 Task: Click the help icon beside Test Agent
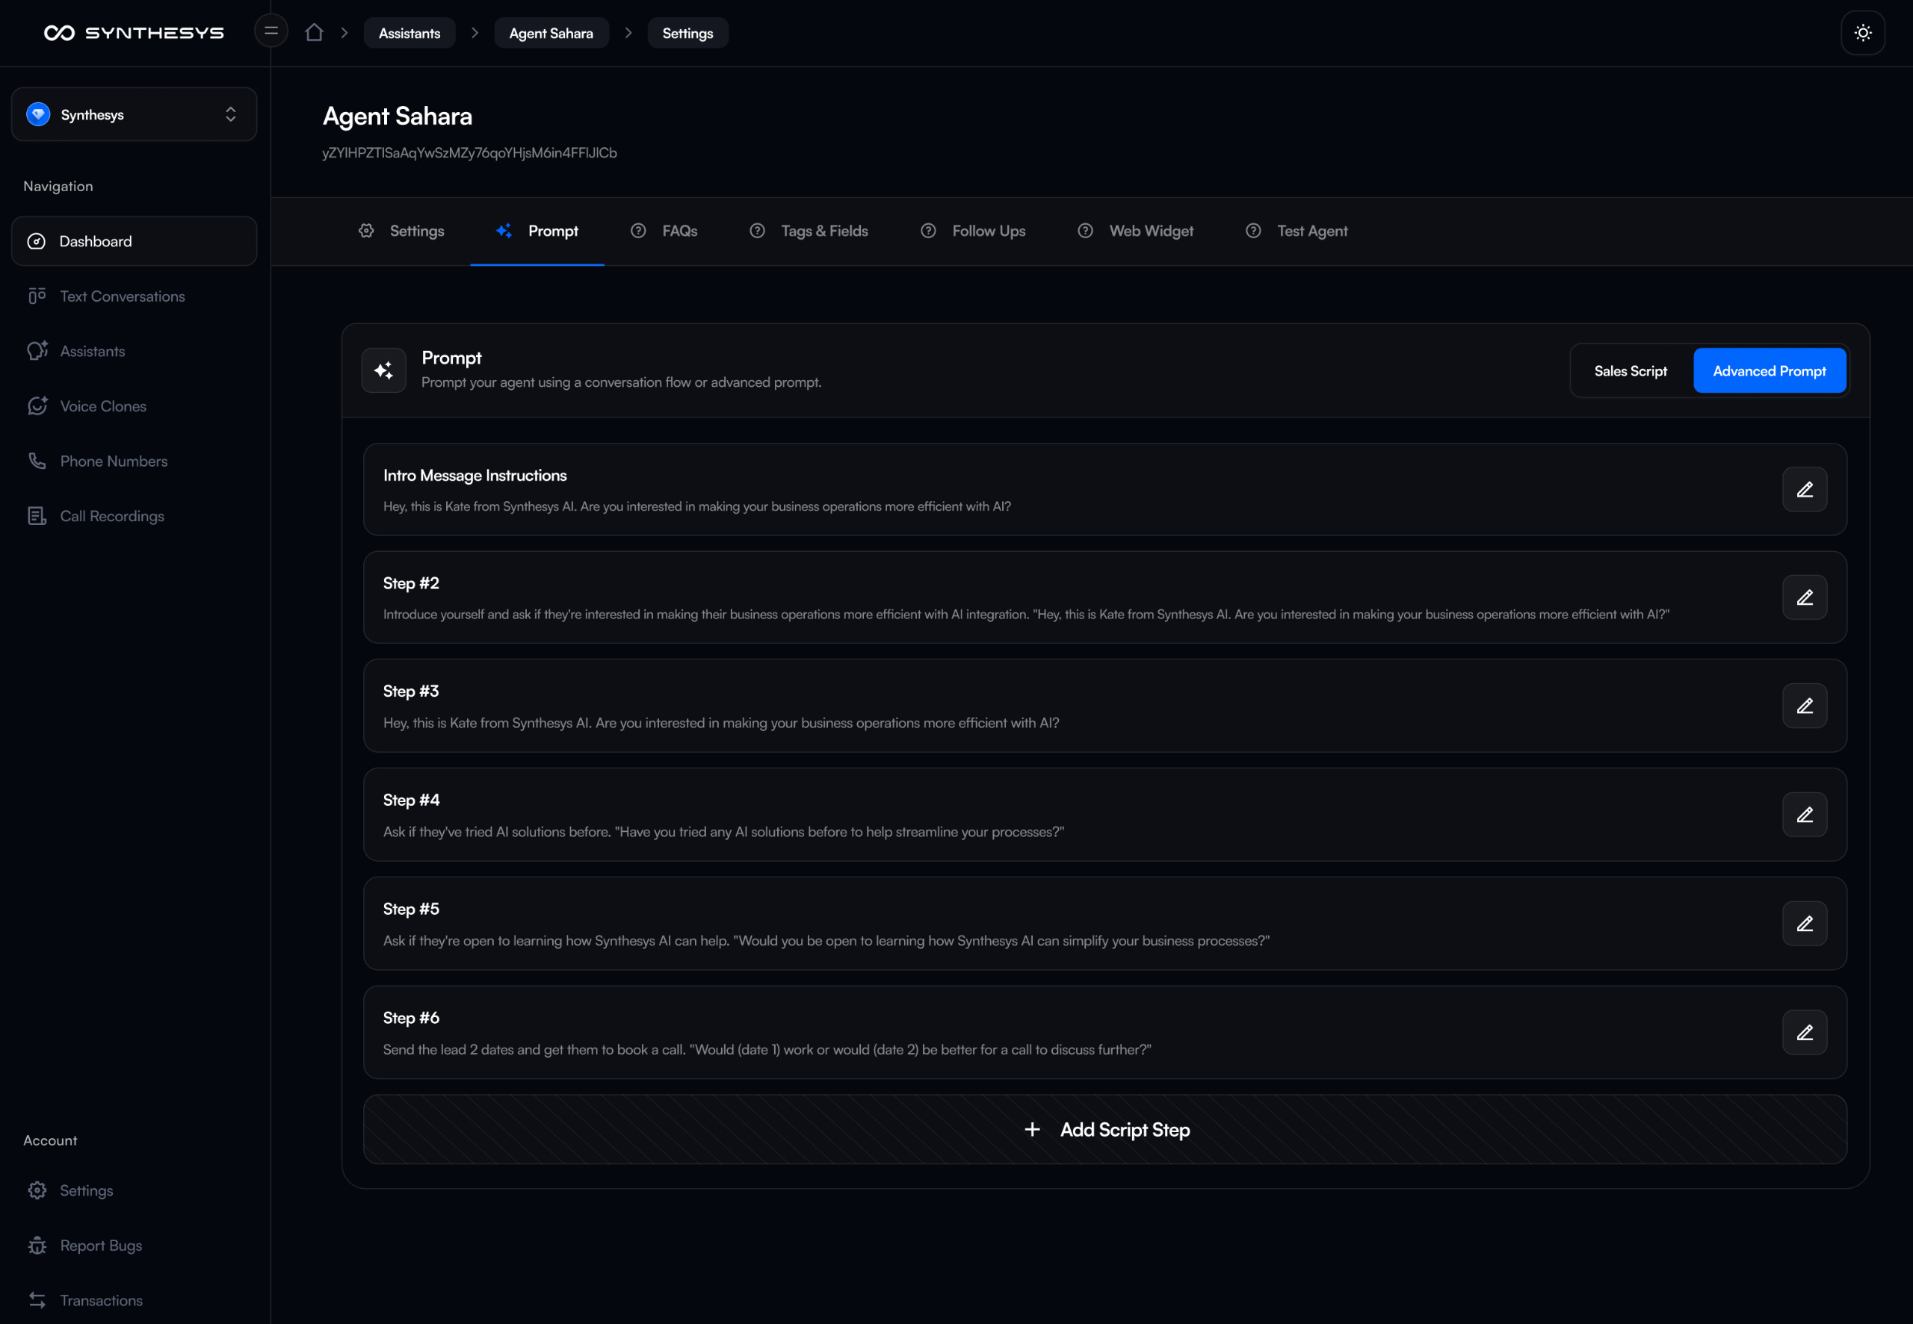click(x=1253, y=231)
